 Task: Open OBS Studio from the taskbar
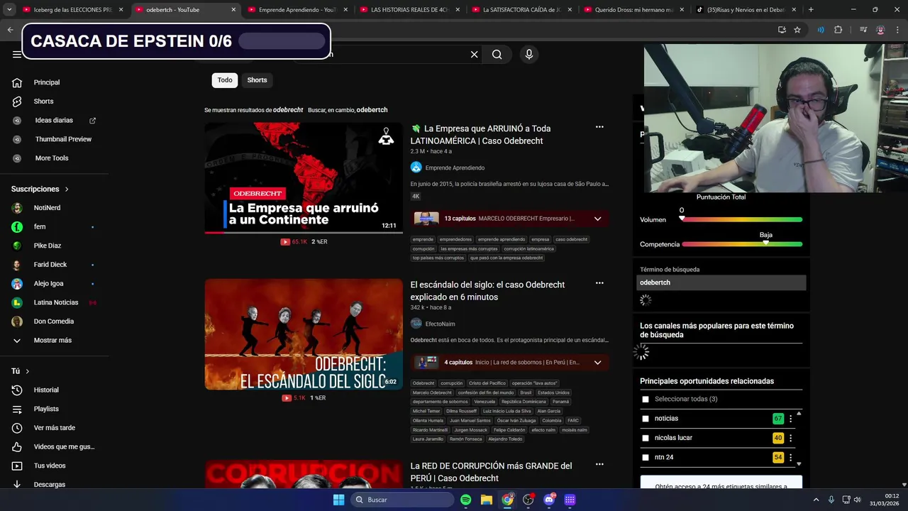528,500
